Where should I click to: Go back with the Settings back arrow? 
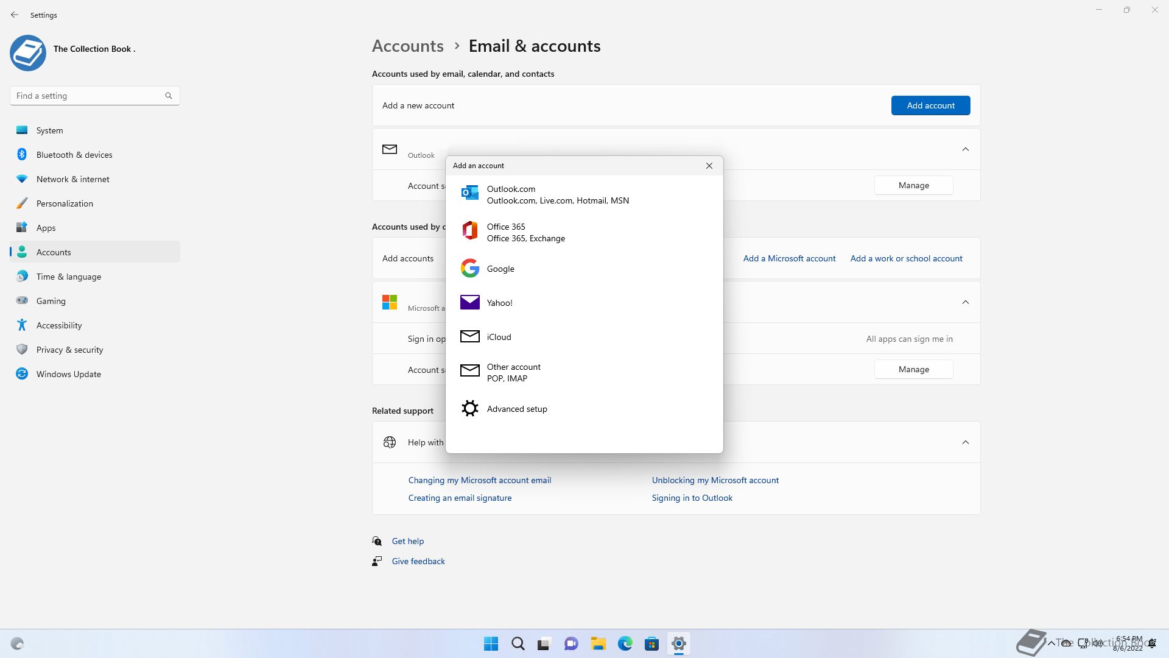click(x=15, y=15)
